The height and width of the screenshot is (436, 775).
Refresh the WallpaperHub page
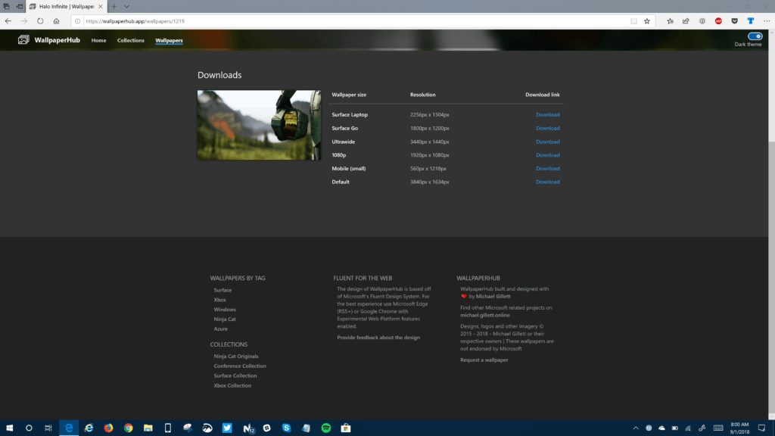click(x=39, y=21)
